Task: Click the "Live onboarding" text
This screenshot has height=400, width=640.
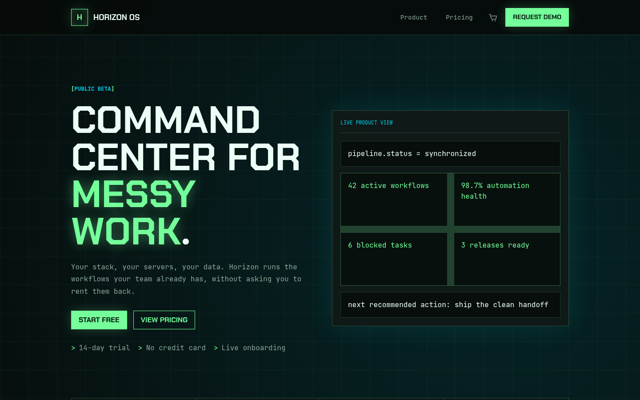Action: [253, 348]
